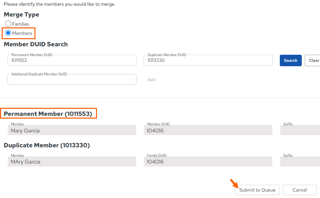Click the Member DUID Search heading

[x=36, y=44]
